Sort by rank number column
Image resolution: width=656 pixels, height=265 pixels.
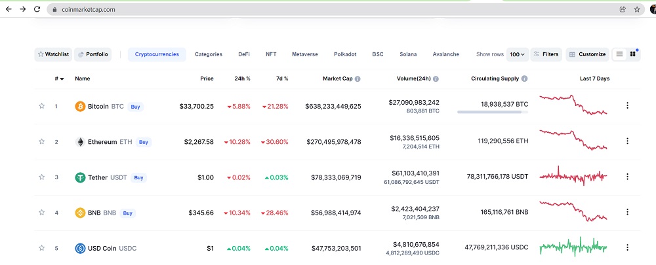coord(59,79)
